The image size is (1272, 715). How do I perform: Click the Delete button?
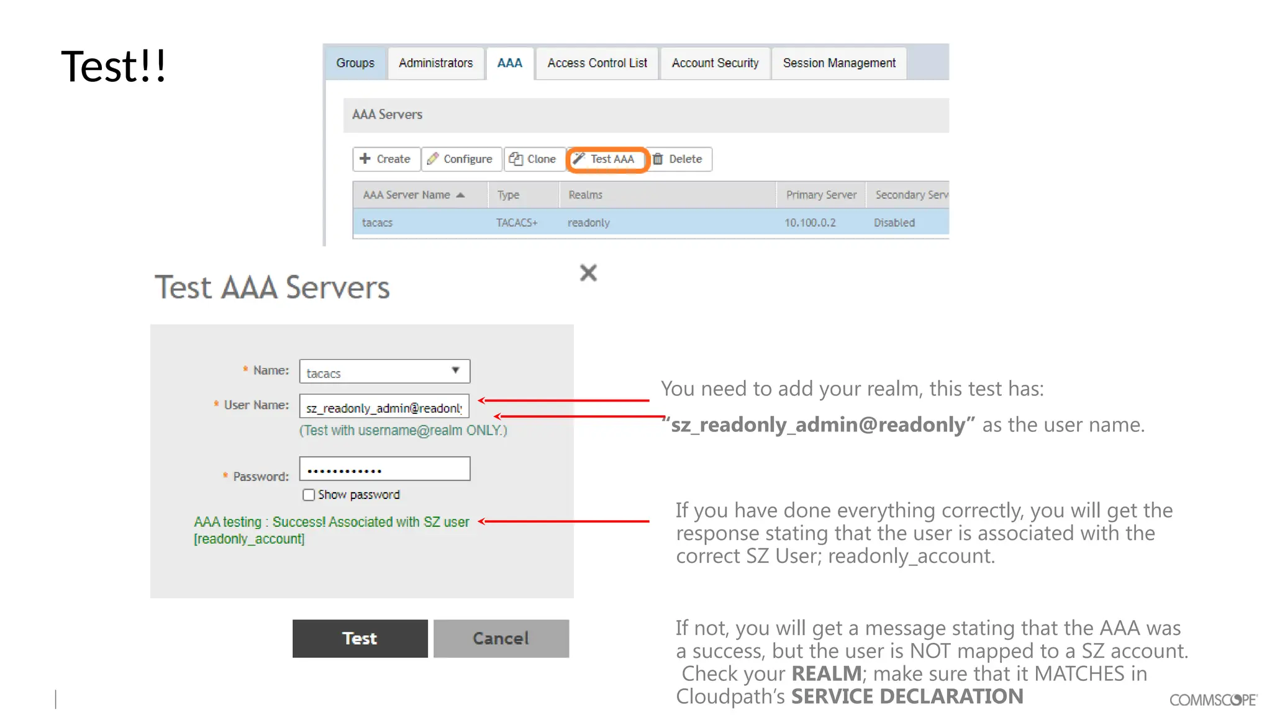(x=679, y=159)
